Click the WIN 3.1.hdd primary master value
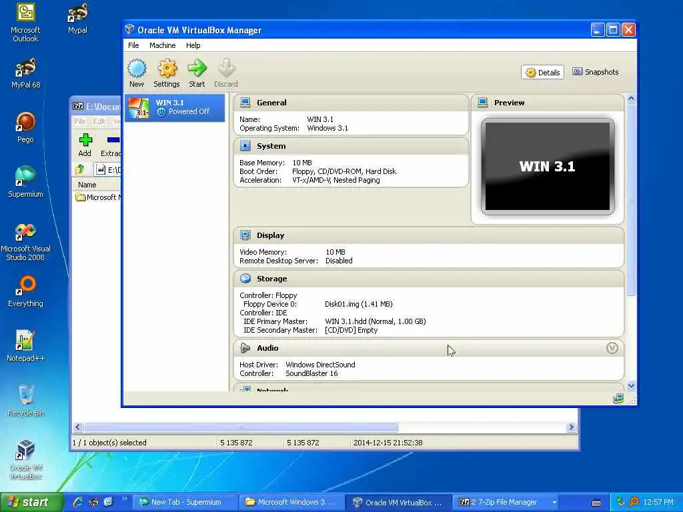 point(376,321)
